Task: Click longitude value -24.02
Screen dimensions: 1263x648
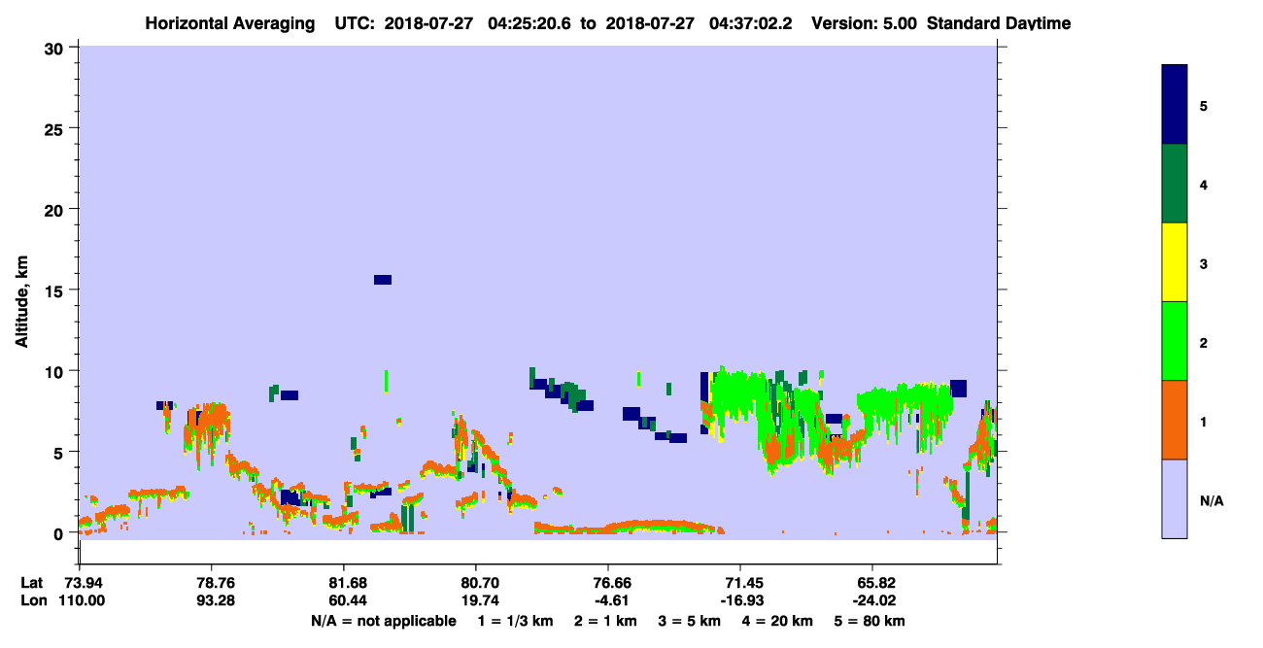Action: tap(872, 600)
